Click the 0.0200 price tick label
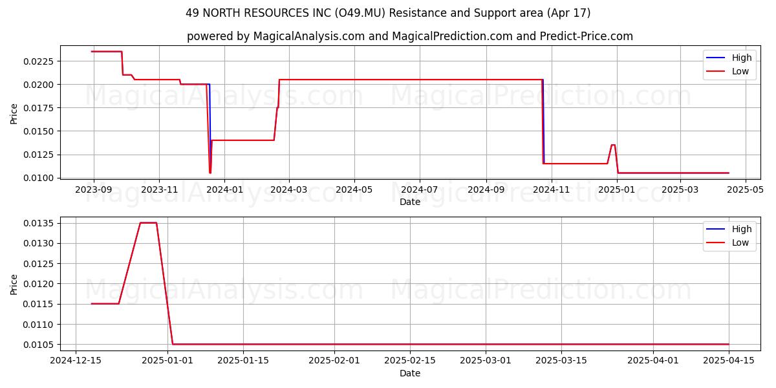776x388 pixels. click(x=40, y=85)
